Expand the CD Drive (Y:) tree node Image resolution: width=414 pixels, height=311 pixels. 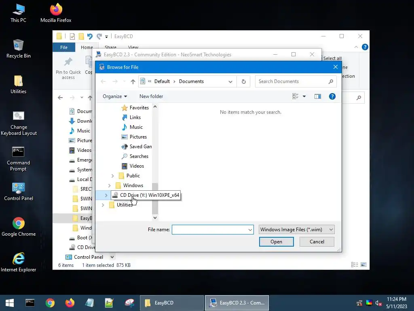[x=106, y=195]
